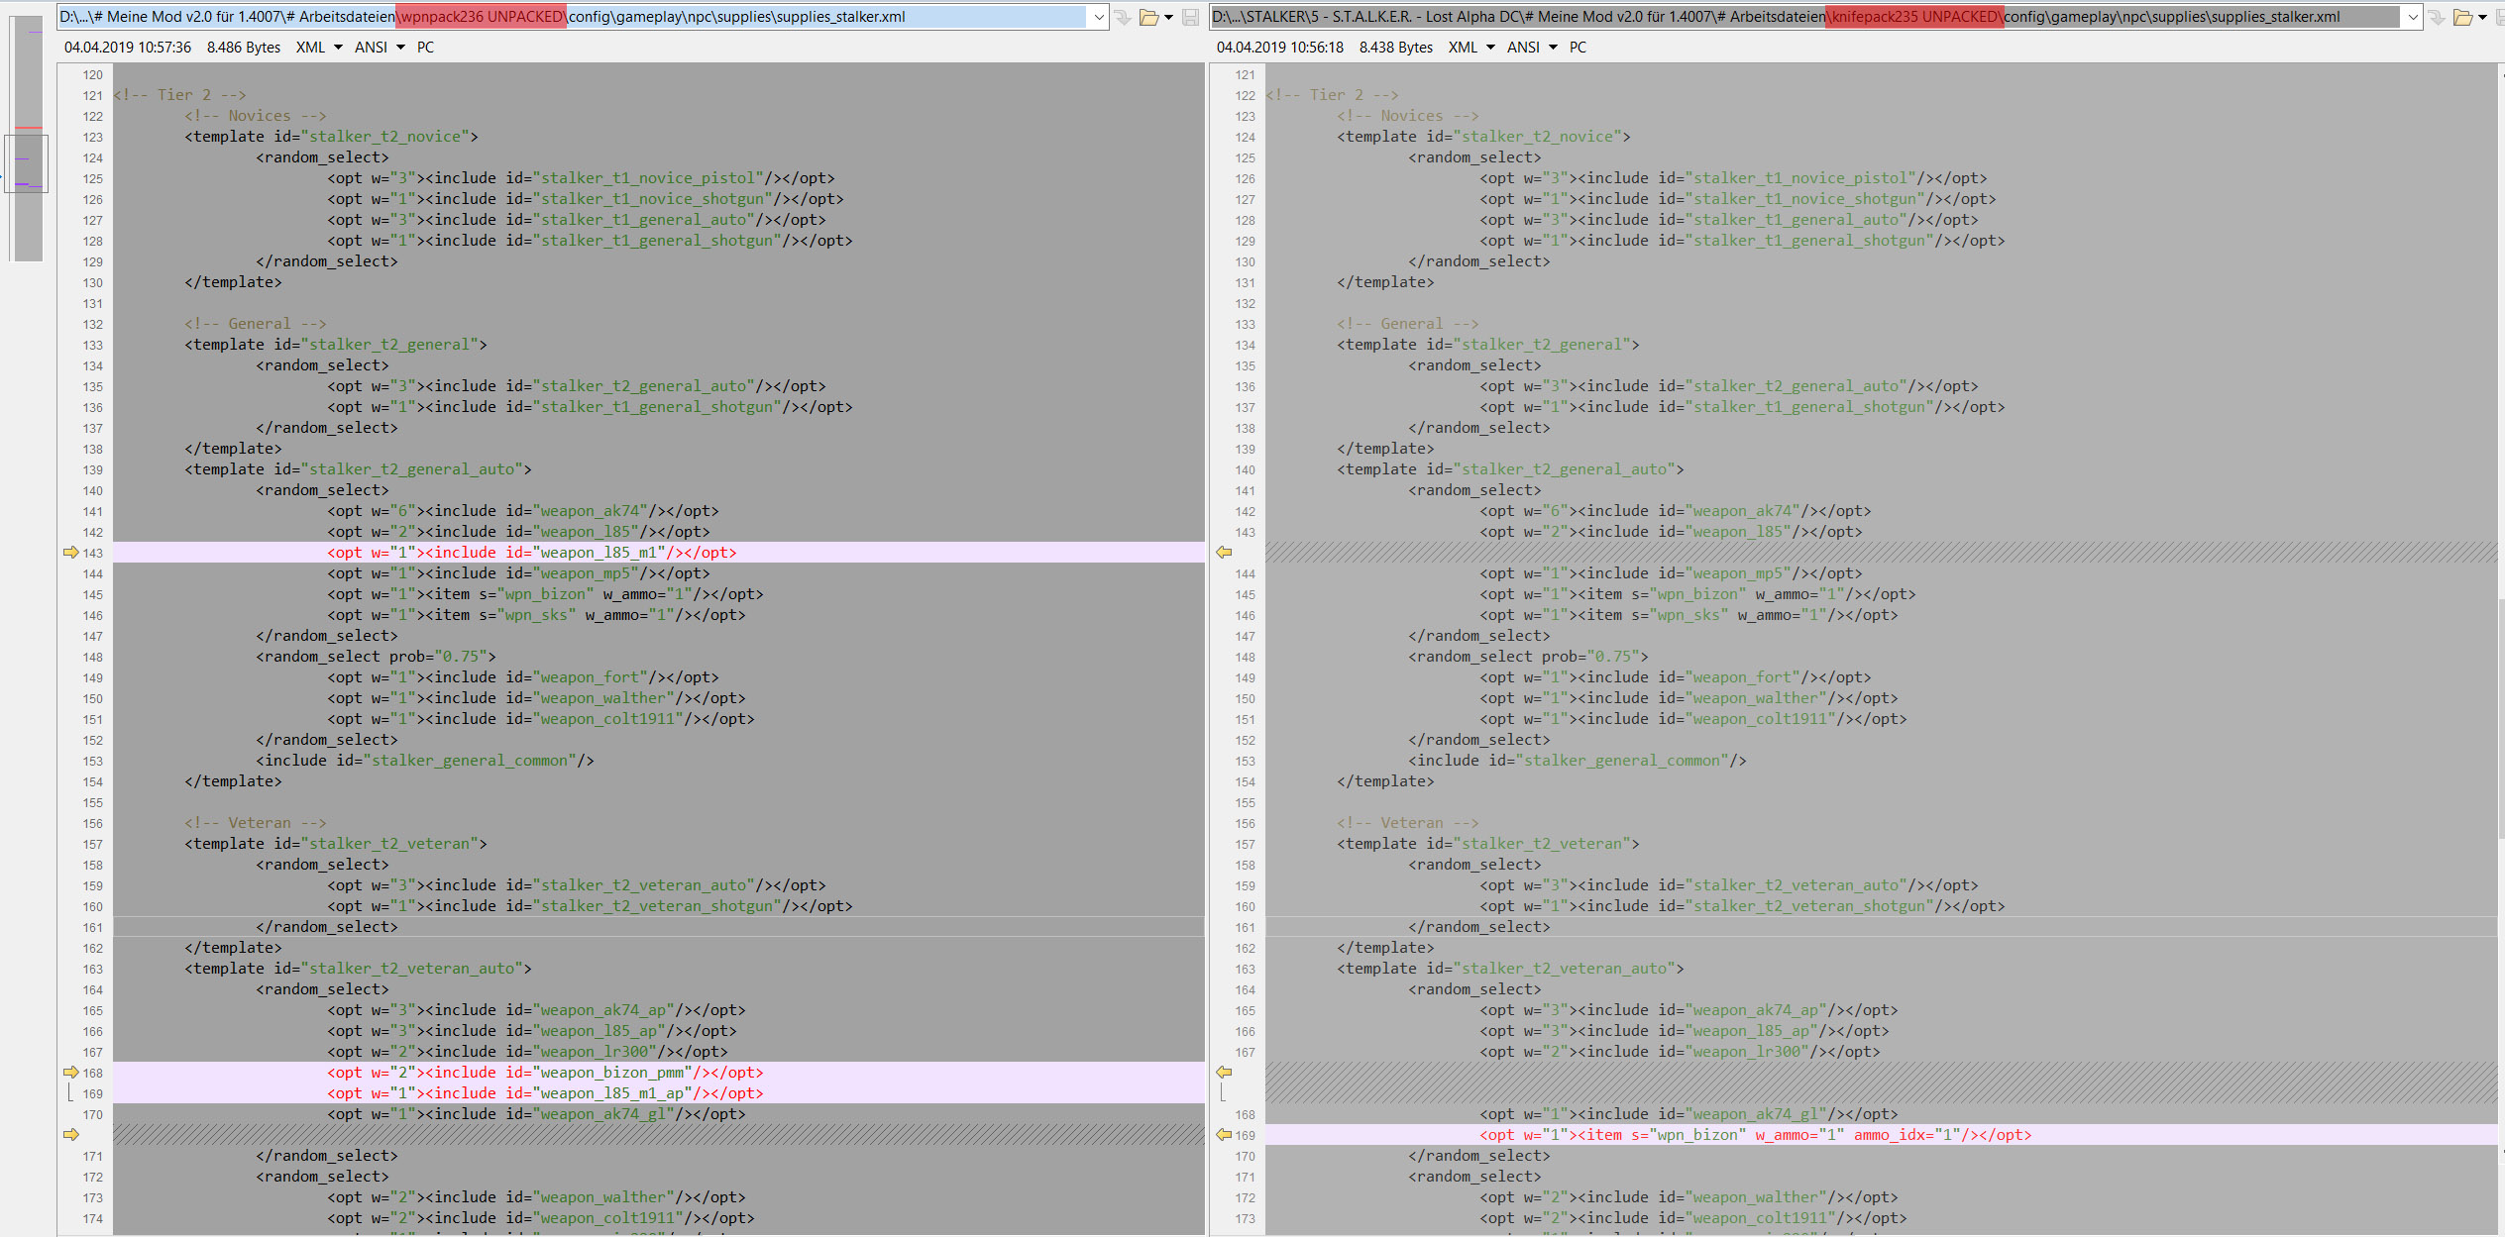Open left file path history dropdown
The image size is (2505, 1237).
pos(1099,17)
